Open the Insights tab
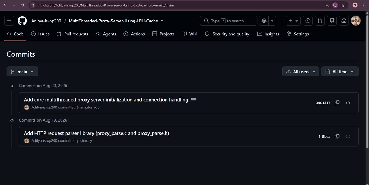Viewport: 369px width, 185px height. [x=268, y=34]
